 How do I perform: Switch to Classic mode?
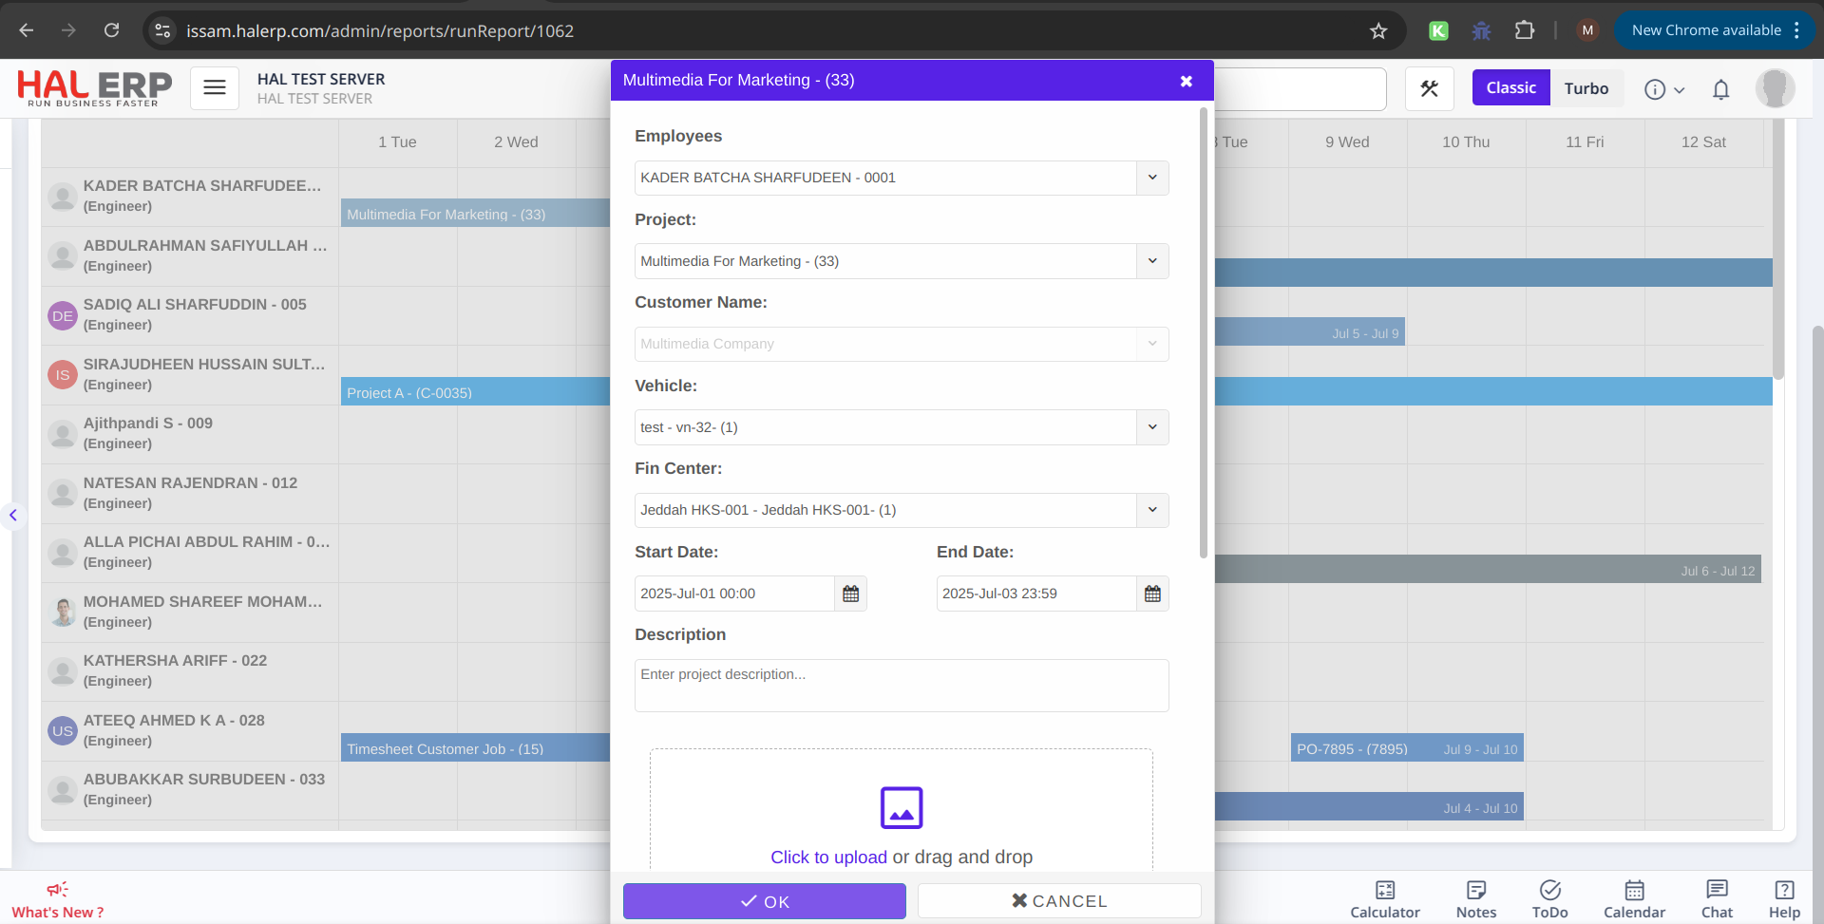point(1510,88)
